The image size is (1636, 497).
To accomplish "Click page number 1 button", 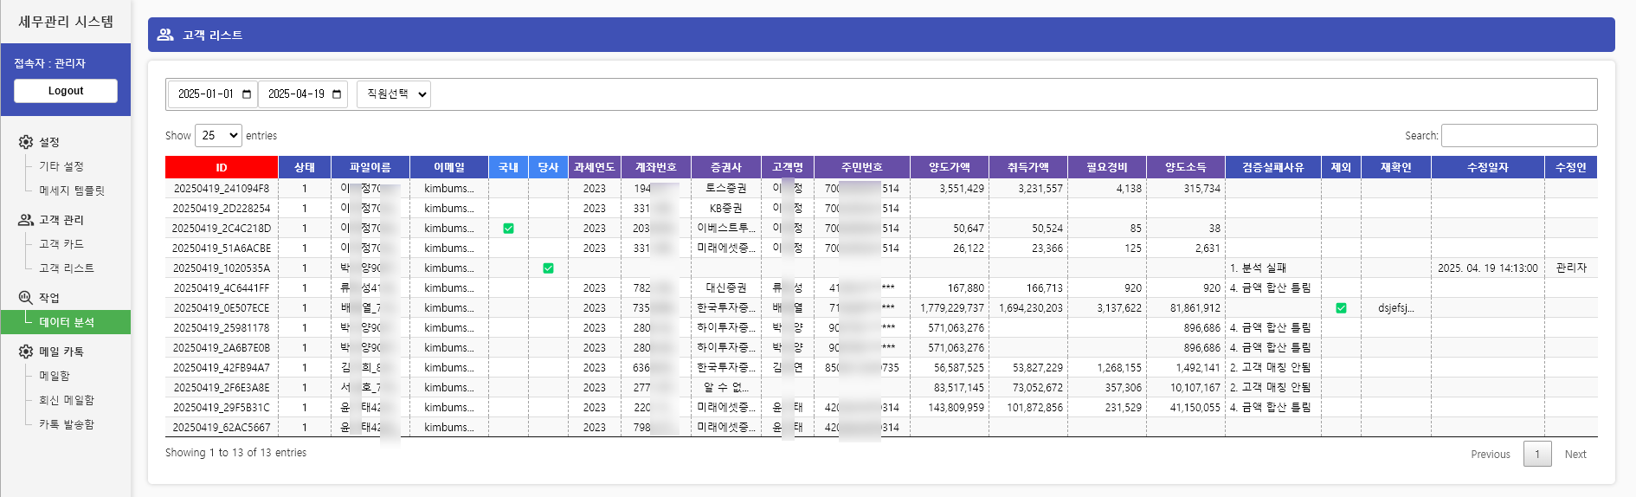I will tap(1537, 455).
